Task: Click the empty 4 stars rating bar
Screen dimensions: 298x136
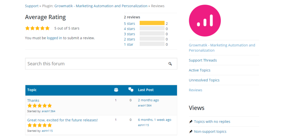Action: click(152, 28)
